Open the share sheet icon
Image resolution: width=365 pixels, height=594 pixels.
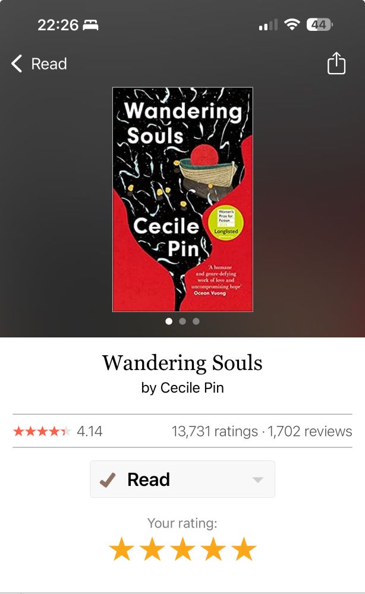point(336,63)
